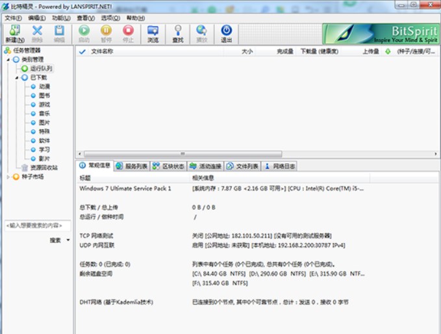The width and height of the screenshot is (441, 334).
Task: Open the 编辑(E) menu
Action: pos(37,18)
